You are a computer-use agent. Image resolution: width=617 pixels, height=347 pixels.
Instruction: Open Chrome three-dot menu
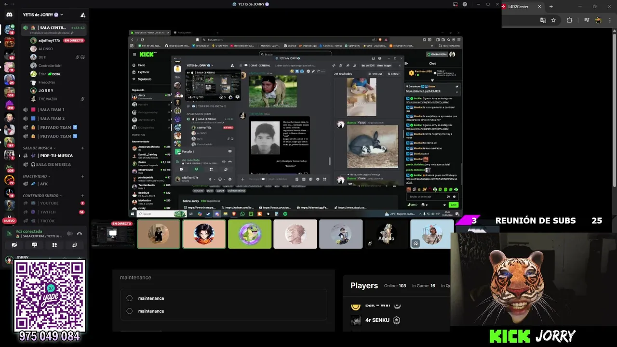tap(610, 20)
